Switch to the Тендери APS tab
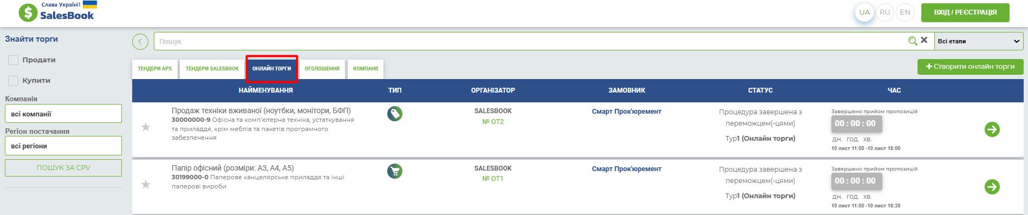1028x215 pixels. (155, 69)
